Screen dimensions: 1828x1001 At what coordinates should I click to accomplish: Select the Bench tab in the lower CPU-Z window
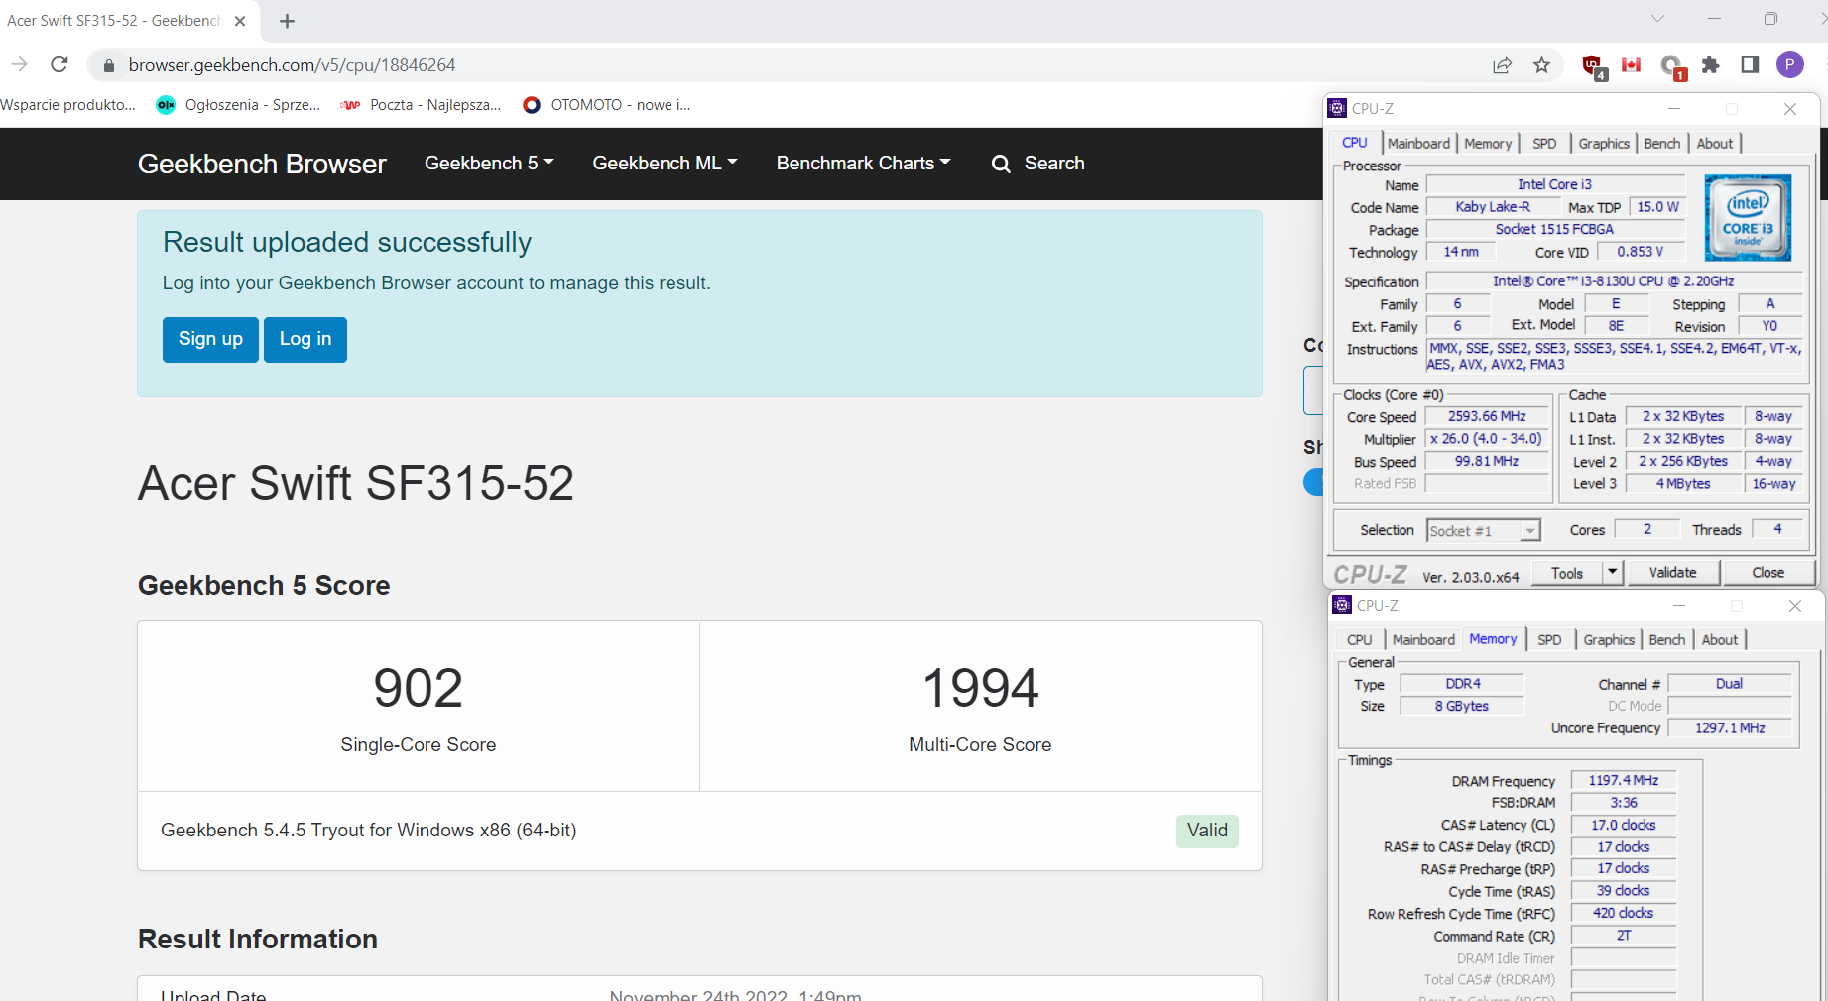point(1667,640)
